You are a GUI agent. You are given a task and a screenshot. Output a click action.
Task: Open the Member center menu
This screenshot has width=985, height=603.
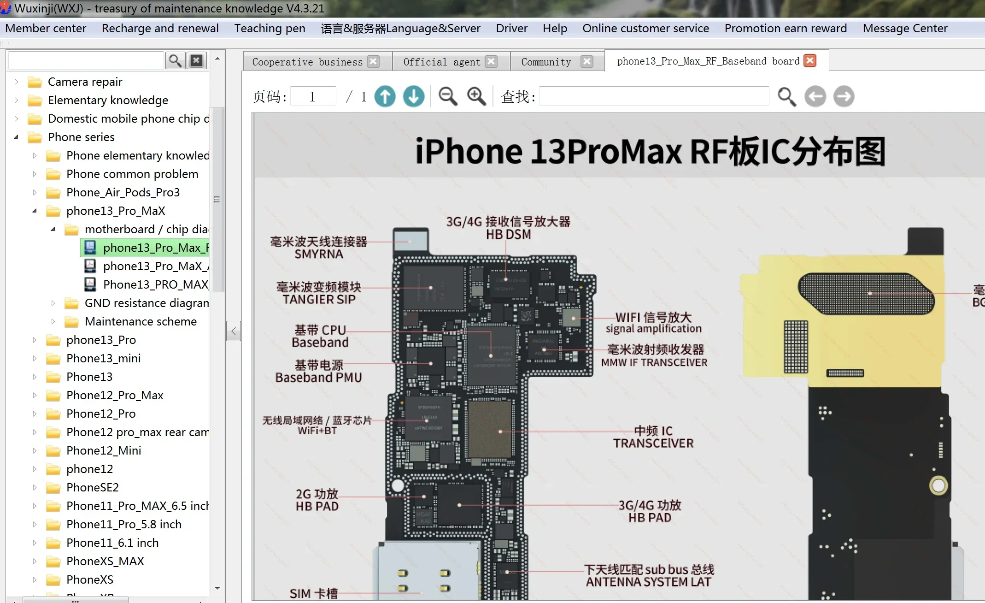(x=46, y=29)
